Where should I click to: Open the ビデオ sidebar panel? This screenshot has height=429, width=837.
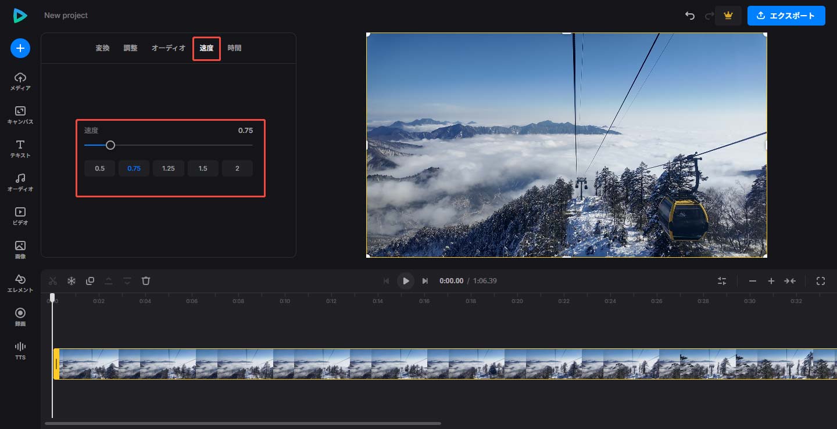20,217
